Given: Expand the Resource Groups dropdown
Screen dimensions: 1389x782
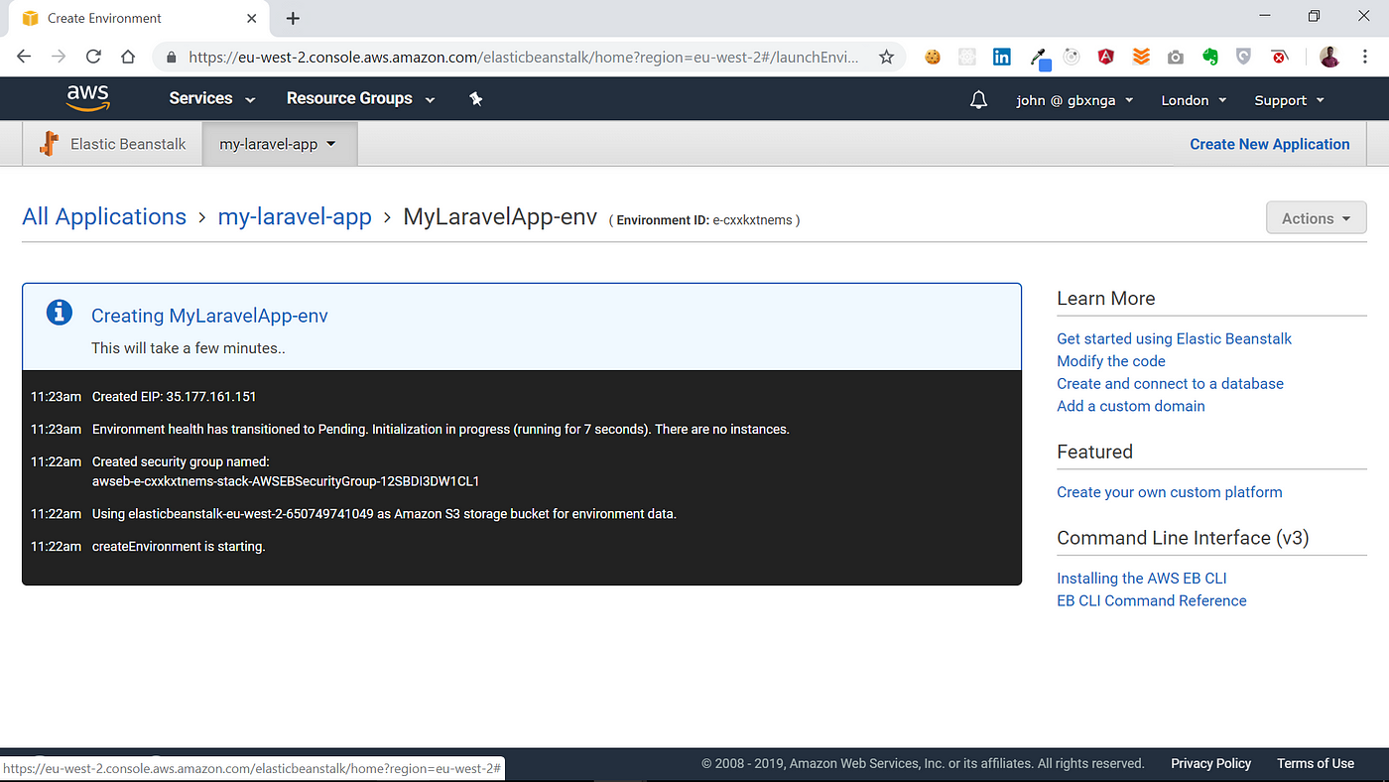Looking at the screenshot, I should click(x=360, y=98).
